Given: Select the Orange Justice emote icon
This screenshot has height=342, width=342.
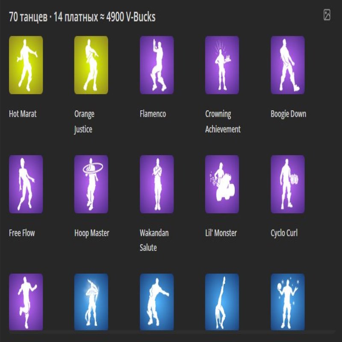Looking at the screenshot, I should point(91,65).
